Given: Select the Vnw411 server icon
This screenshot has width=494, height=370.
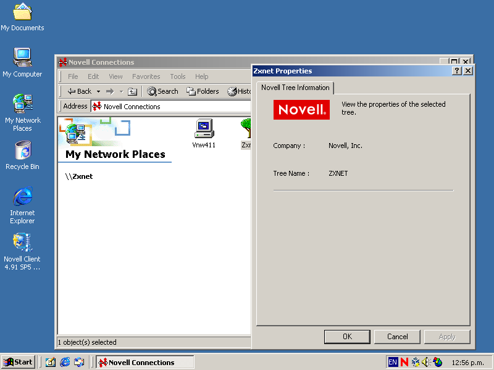Looking at the screenshot, I should (x=204, y=133).
